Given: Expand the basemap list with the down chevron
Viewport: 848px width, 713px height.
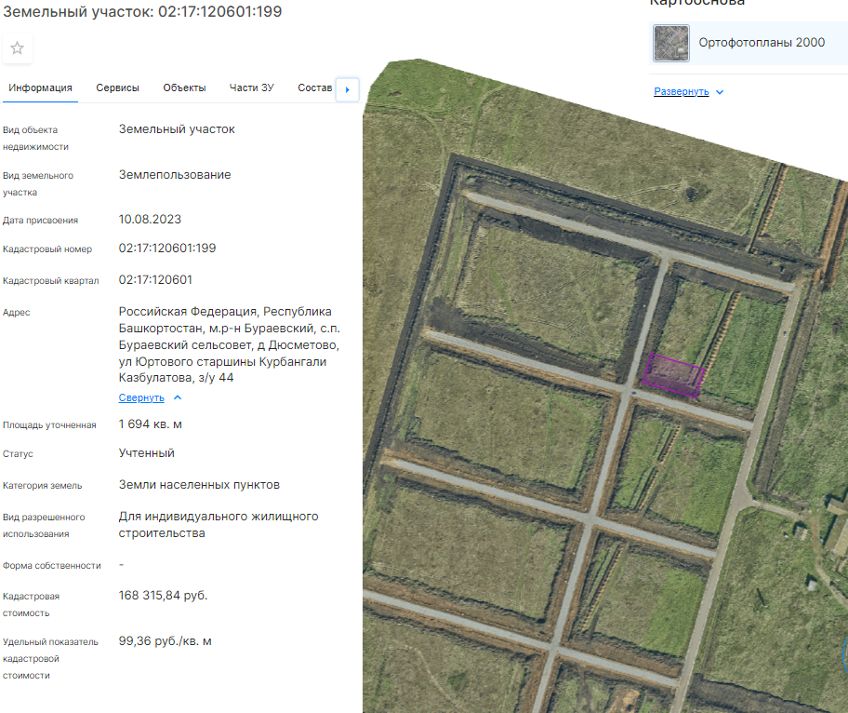Looking at the screenshot, I should point(720,92).
